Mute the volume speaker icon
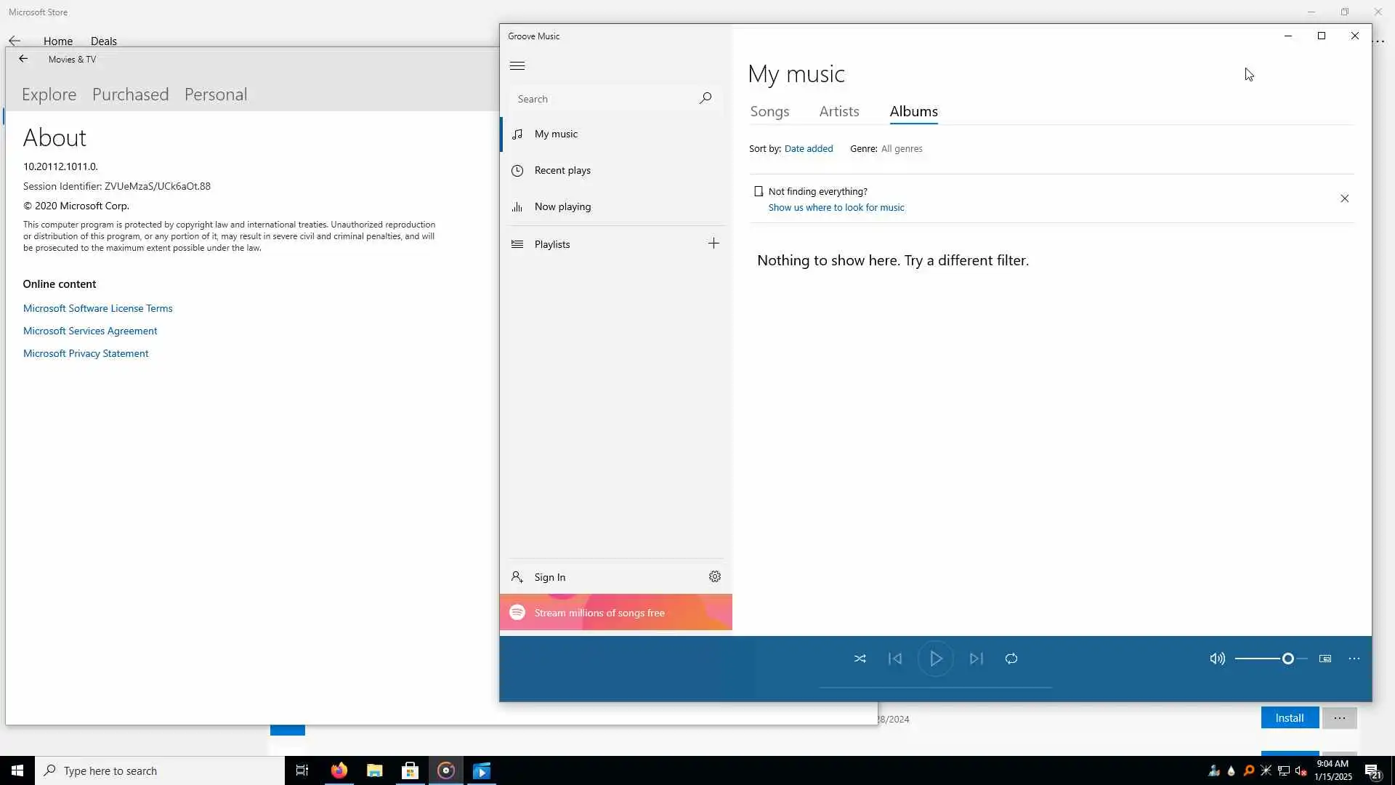This screenshot has width=1395, height=785. (1217, 659)
